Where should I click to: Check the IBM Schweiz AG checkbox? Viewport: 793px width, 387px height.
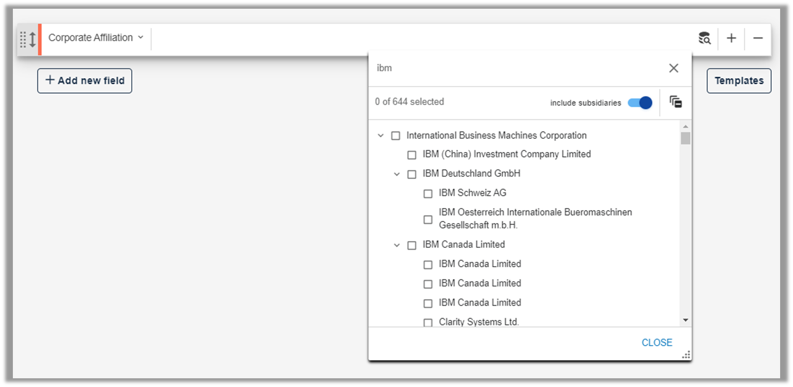click(428, 194)
